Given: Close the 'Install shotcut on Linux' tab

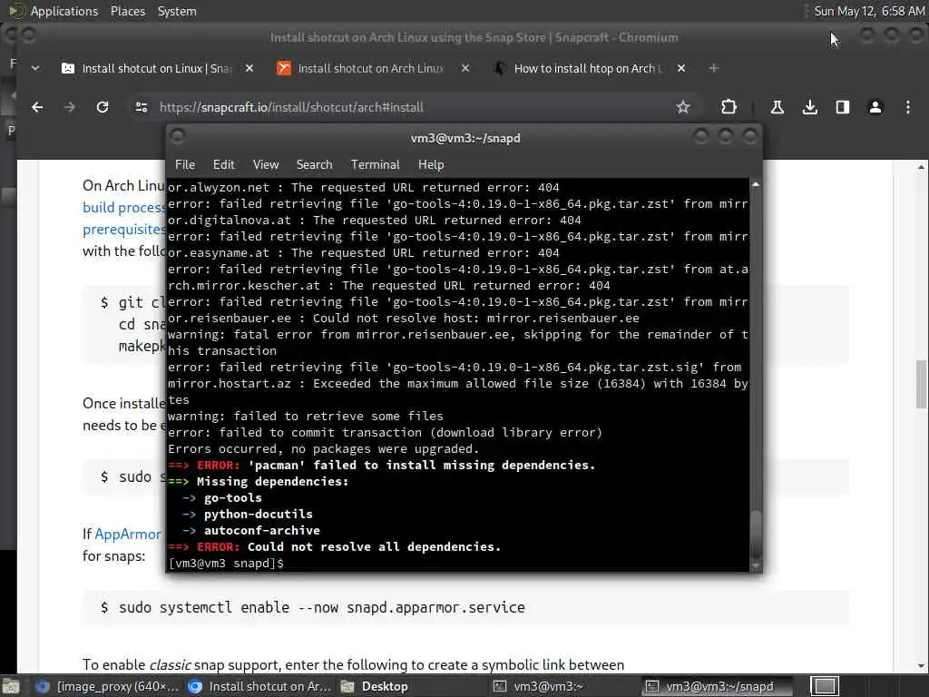Looking at the screenshot, I should click(249, 69).
